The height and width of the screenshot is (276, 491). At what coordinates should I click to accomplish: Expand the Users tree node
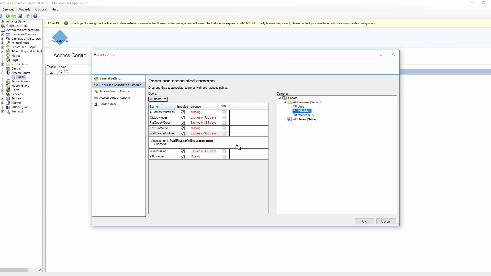pyautogui.click(x=3, y=90)
